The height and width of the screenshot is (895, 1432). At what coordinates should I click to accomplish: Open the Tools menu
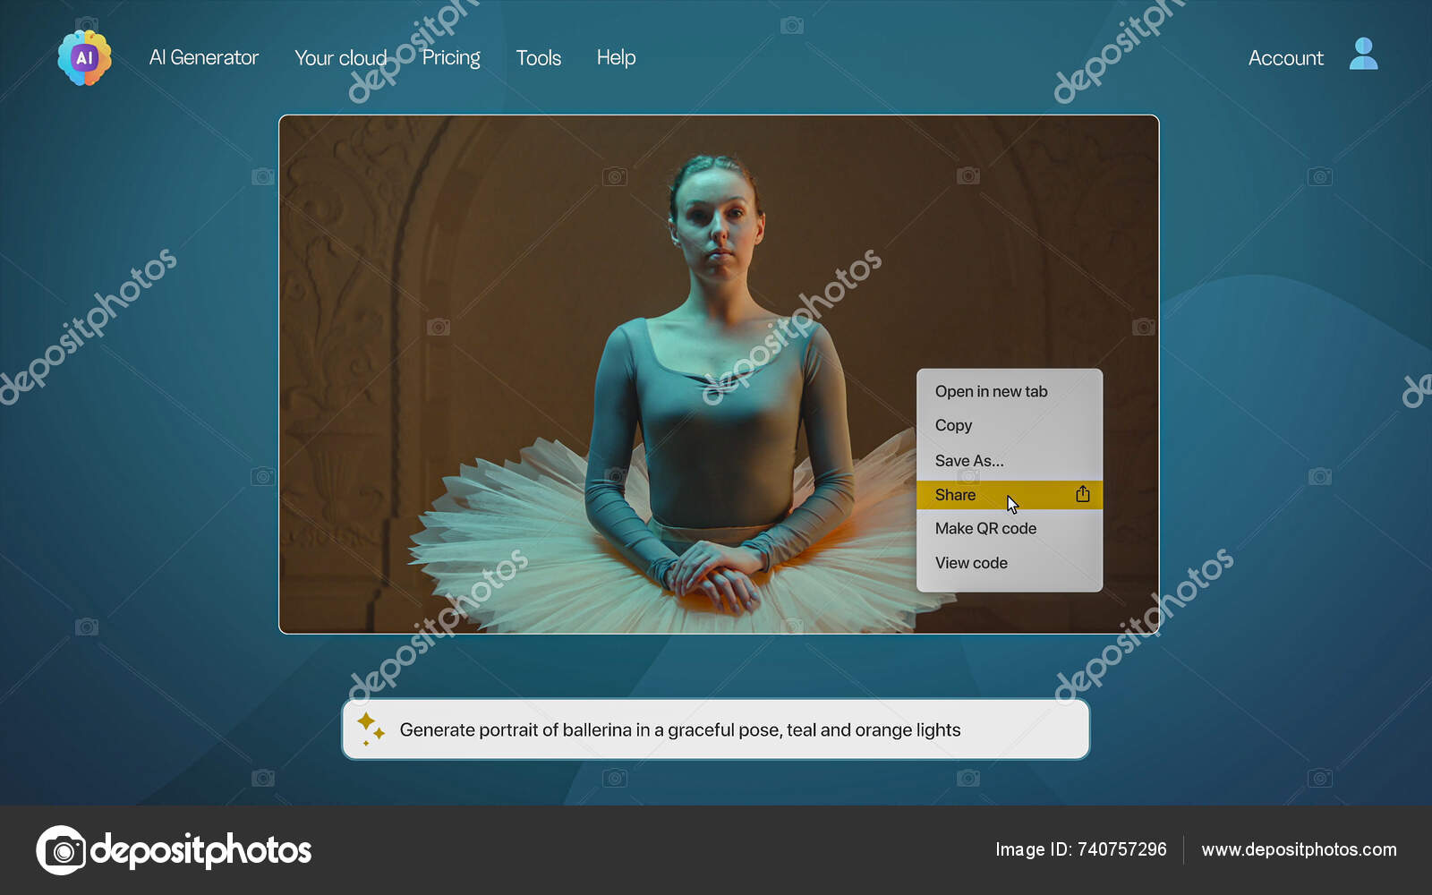(539, 57)
